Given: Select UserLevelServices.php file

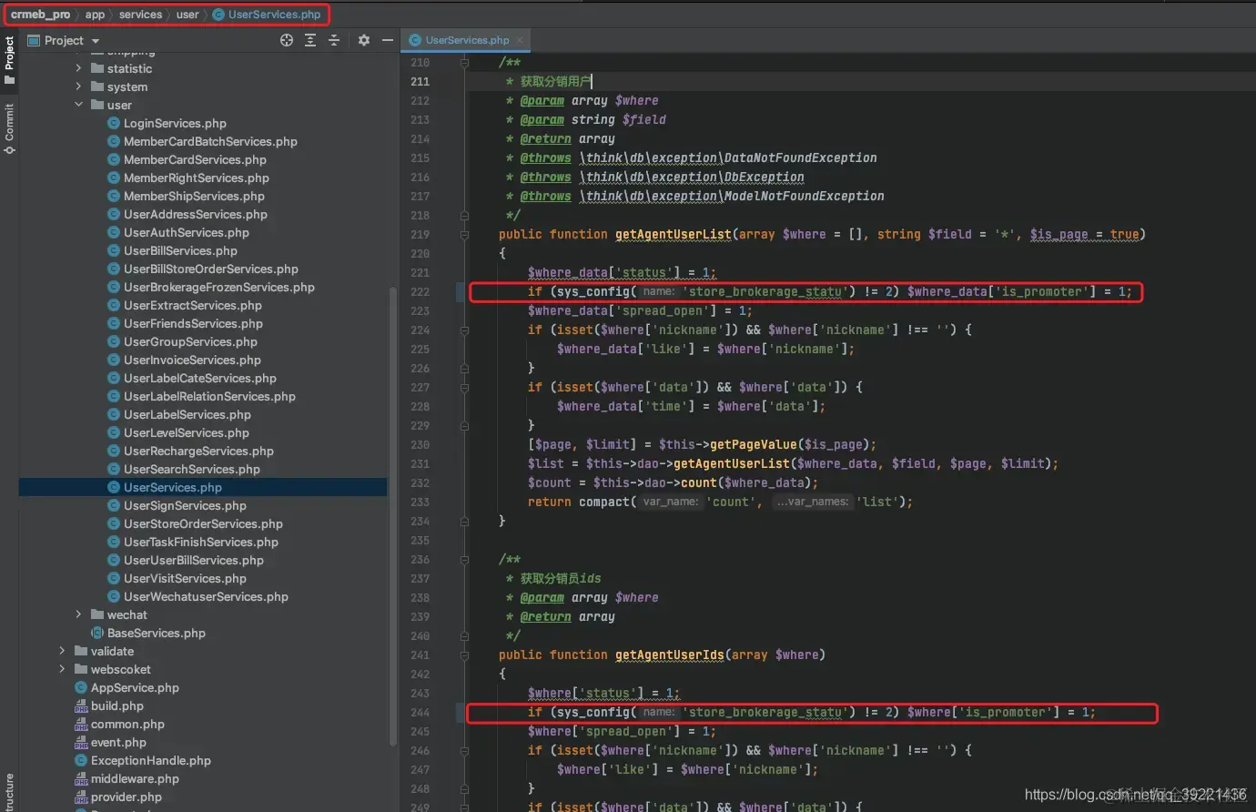Looking at the screenshot, I should point(187,432).
